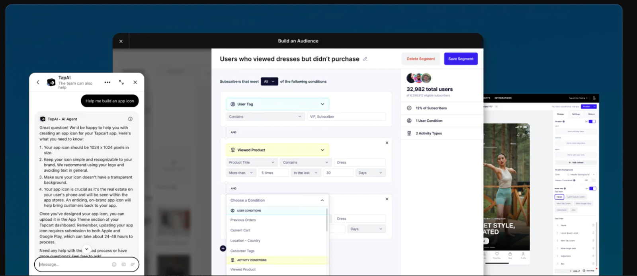This screenshot has width=637, height=276.
Task: Click Publish in the app editor window
Action: [587, 107]
